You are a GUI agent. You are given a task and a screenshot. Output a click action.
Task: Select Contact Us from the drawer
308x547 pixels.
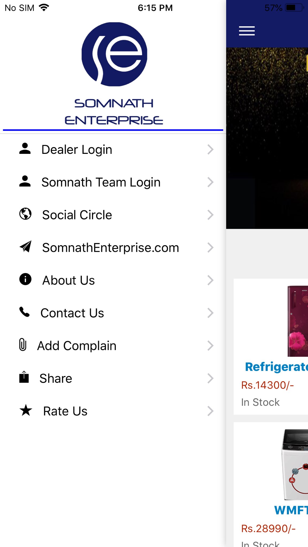[x=113, y=313]
